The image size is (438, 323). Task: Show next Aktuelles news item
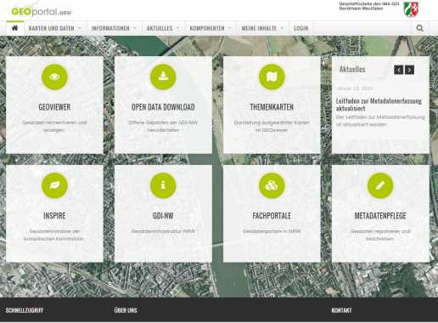[x=409, y=70]
